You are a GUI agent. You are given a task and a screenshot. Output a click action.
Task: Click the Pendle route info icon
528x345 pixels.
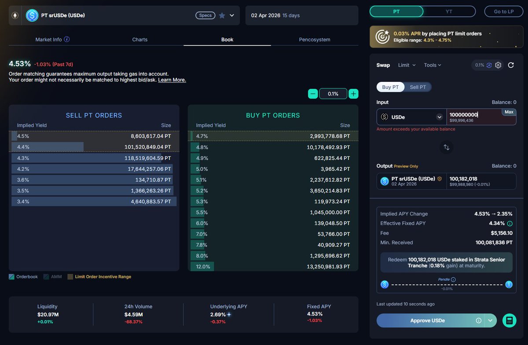[x=453, y=279]
